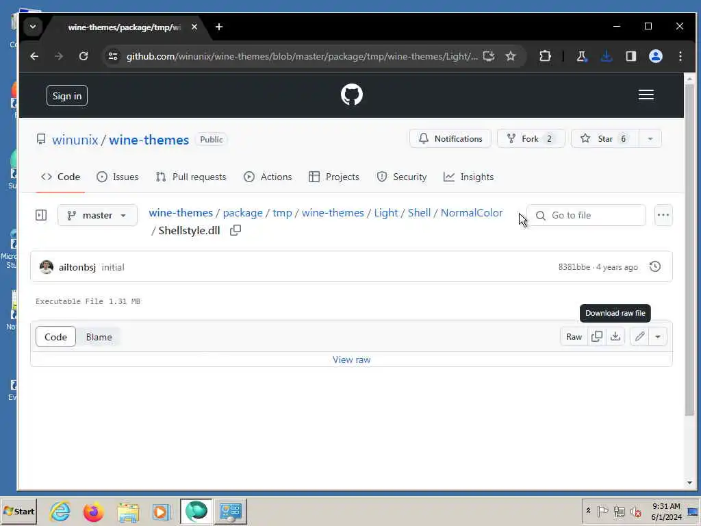Open the hamburger navigation menu
701x526 pixels.
pyautogui.click(x=646, y=95)
